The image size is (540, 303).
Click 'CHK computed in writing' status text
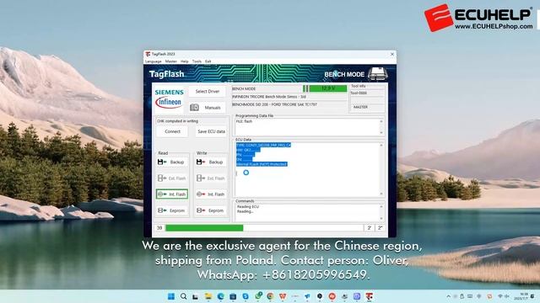(178, 121)
